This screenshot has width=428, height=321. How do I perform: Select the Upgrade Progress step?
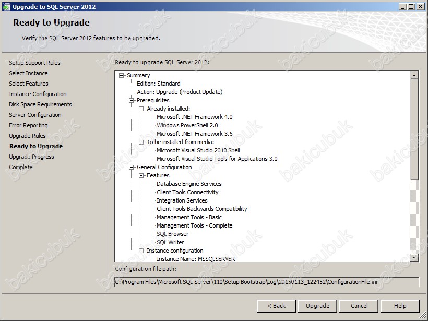coord(31,157)
